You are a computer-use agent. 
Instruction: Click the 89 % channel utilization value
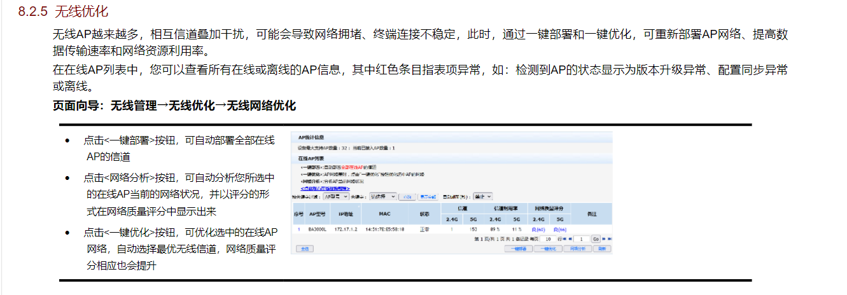pyautogui.click(x=495, y=230)
